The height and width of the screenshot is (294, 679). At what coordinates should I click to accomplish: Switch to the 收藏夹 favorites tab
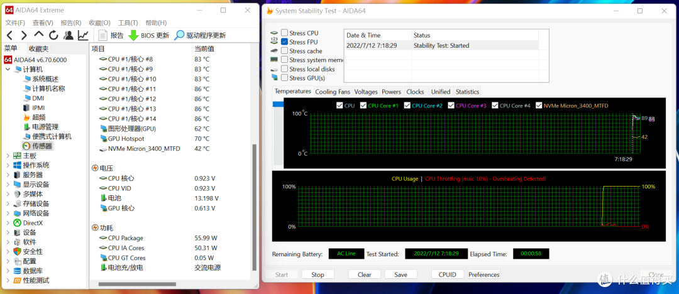[39, 48]
